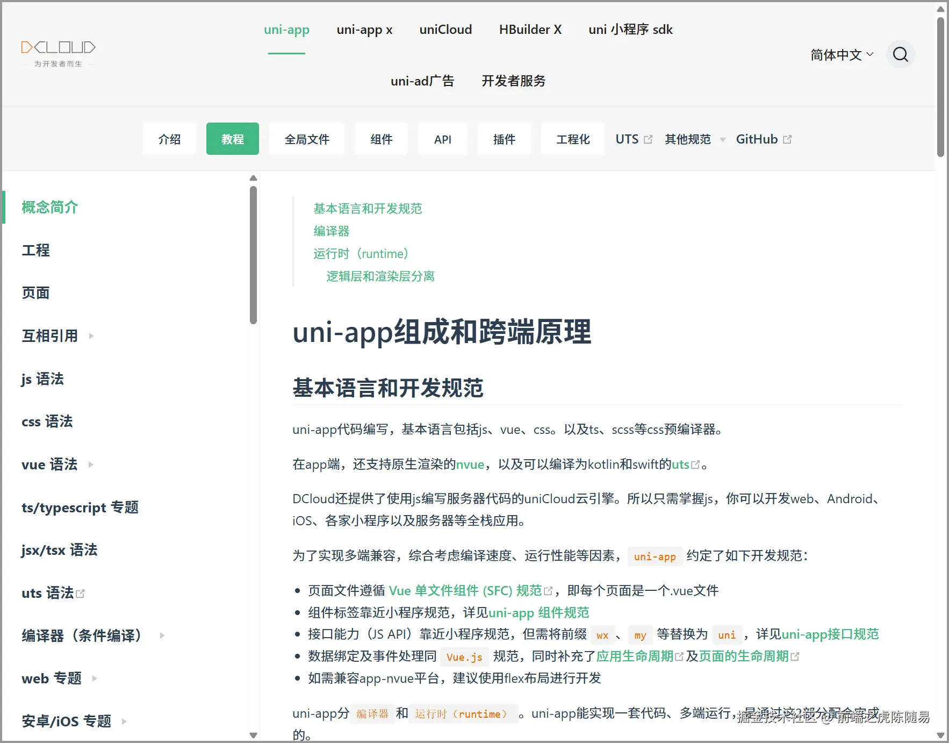Jump to 逻辑层和渲染层分离 in the table of contents
The width and height of the screenshot is (949, 743).
pyautogui.click(x=380, y=276)
